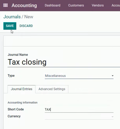
Task: Click the Accounting app title
Action: tap(24, 5)
